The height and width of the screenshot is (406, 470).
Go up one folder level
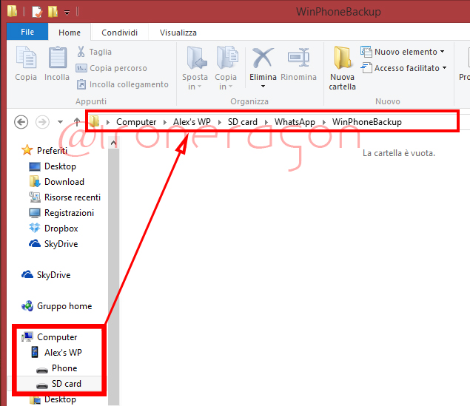(x=77, y=122)
